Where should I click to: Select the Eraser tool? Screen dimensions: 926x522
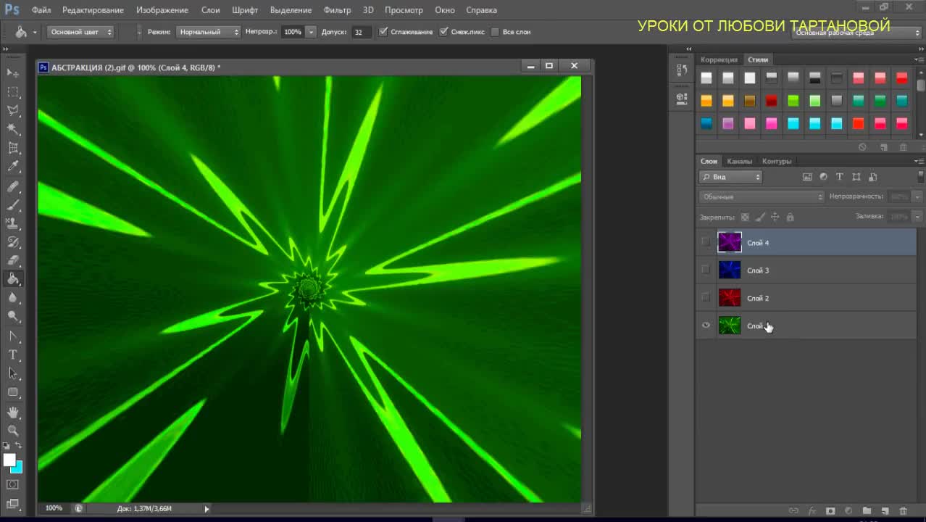point(13,260)
